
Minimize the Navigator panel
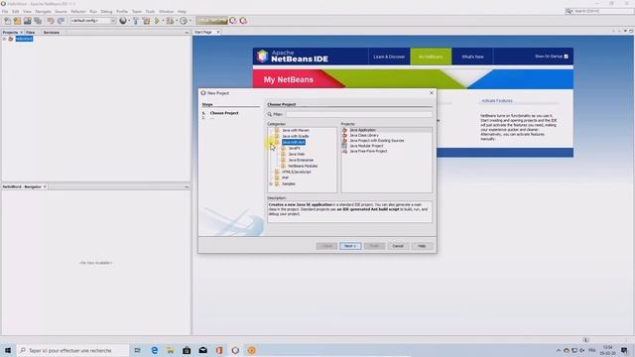187,186
